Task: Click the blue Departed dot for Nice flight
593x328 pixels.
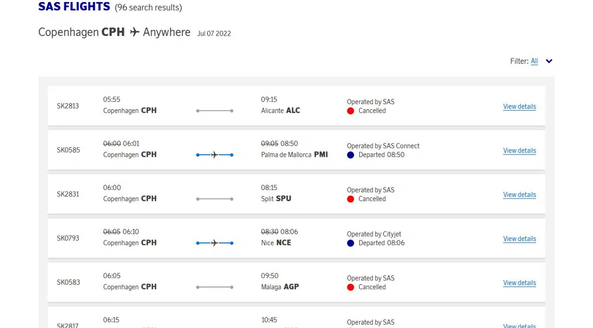Action: click(350, 243)
